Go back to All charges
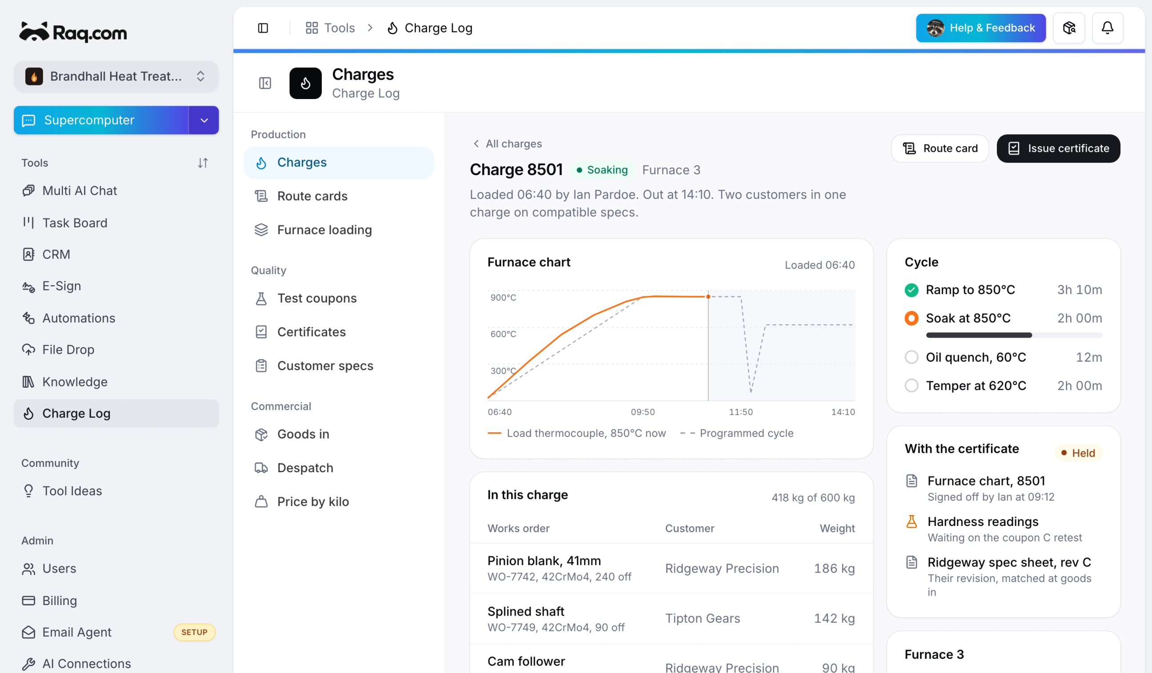This screenshot has height=673, width=1152. 507,143
